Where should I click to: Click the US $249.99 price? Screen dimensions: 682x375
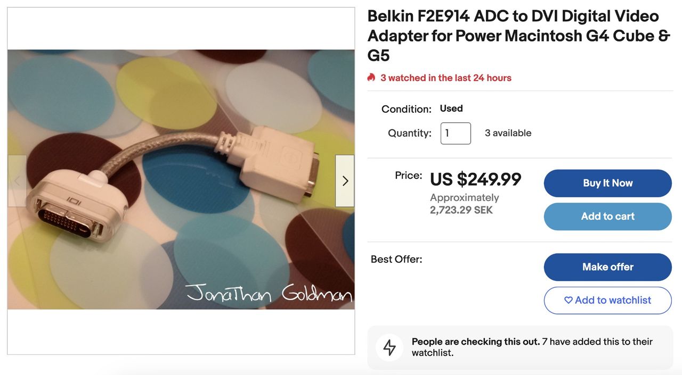click(475, 180)
